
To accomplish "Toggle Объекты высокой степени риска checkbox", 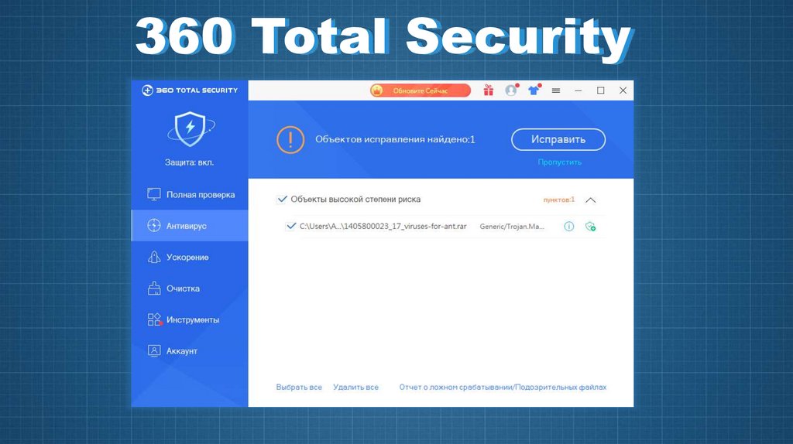I will 282,199.
